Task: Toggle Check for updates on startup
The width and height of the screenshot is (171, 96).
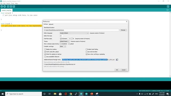Action: 45,54
